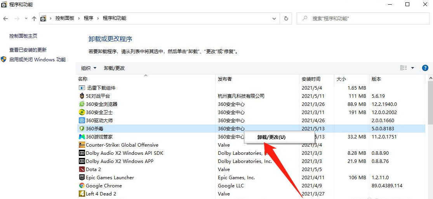The height and width of the screenshot is (199, 433).
Task: Select the 360杀毒 row name
Action: [95, 129]
